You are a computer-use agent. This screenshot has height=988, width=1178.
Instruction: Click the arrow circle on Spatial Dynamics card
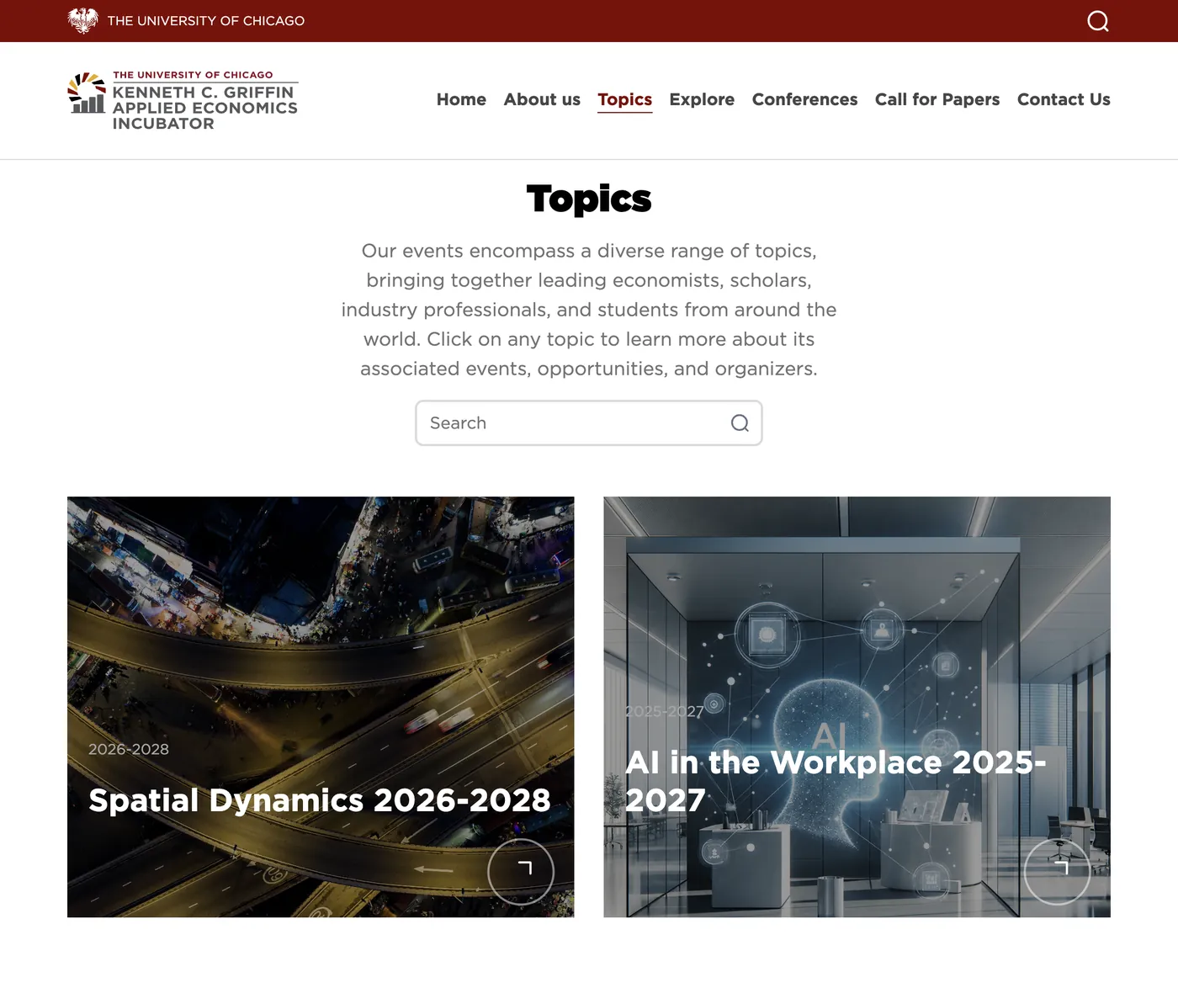[521, 872]
